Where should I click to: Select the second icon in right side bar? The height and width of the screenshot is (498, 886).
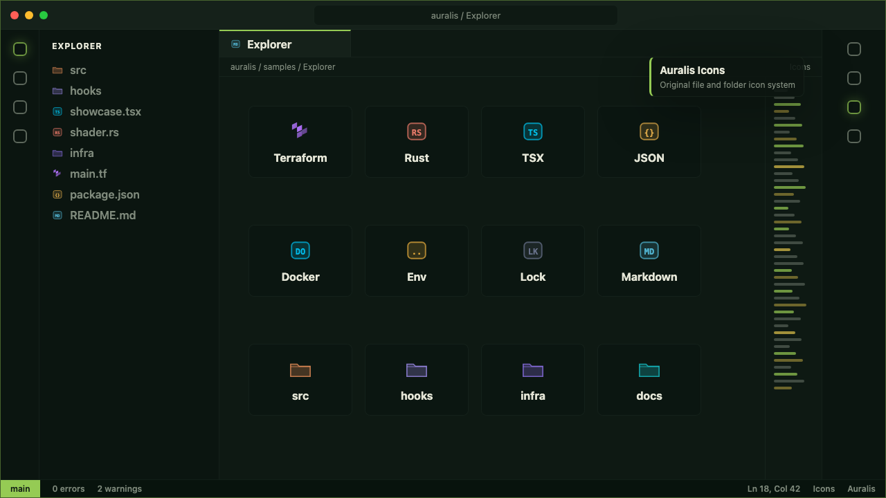pos(854,78)
